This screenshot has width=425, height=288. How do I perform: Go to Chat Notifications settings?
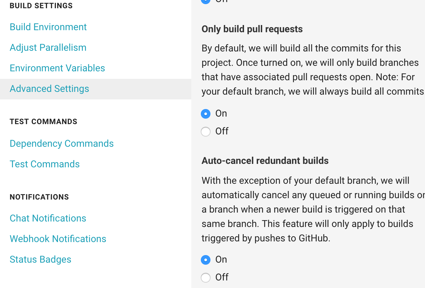point(48,218)
